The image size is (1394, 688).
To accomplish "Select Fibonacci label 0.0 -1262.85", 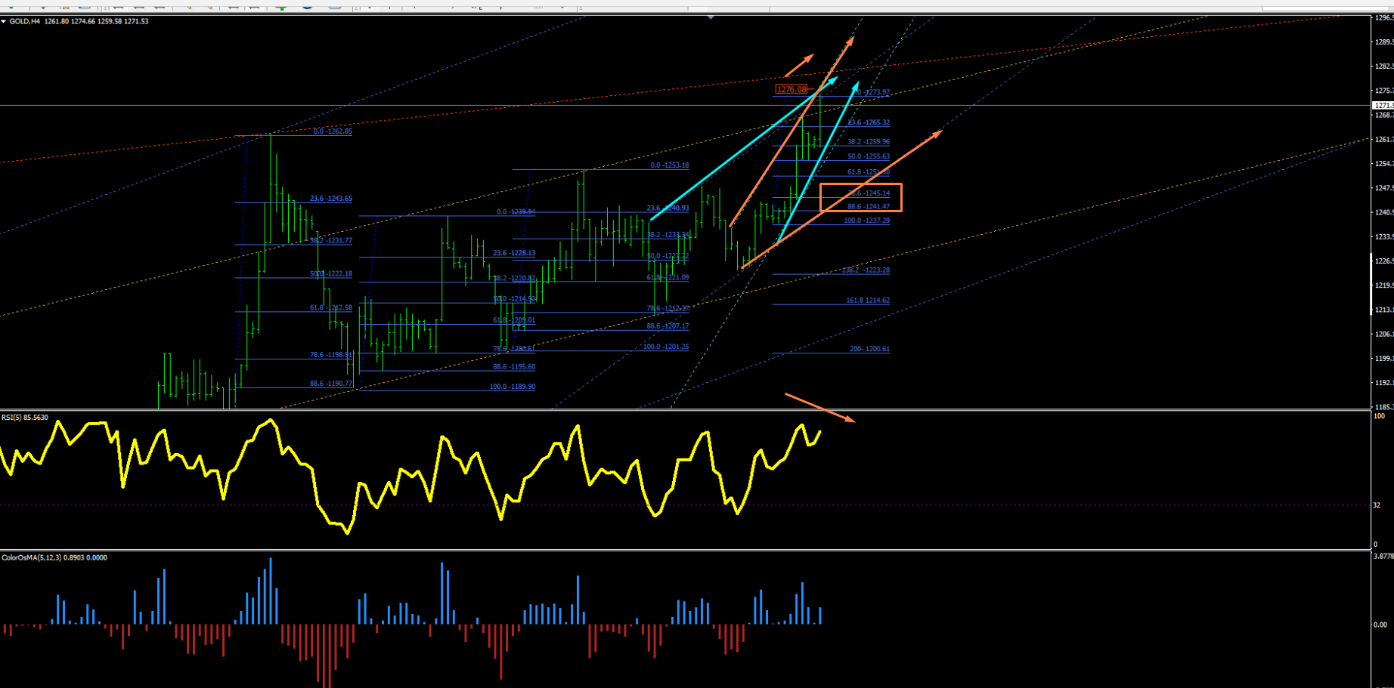I will (333, 131).
